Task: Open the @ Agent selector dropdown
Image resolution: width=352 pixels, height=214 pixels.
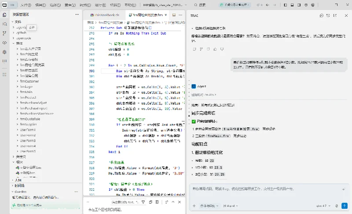Action: coord(230,206)
